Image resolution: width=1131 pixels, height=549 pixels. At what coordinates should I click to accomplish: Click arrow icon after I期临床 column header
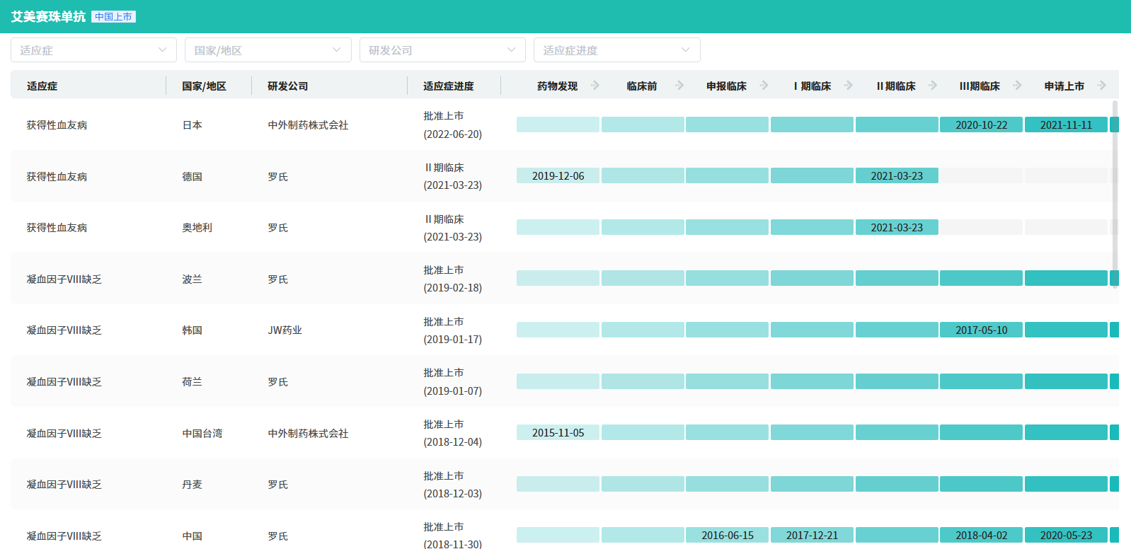pos(849,86)
